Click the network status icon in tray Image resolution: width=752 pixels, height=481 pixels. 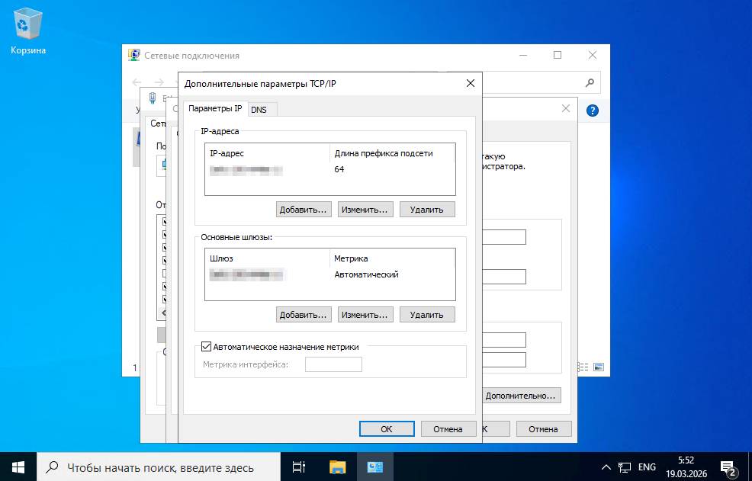point(624,467)
